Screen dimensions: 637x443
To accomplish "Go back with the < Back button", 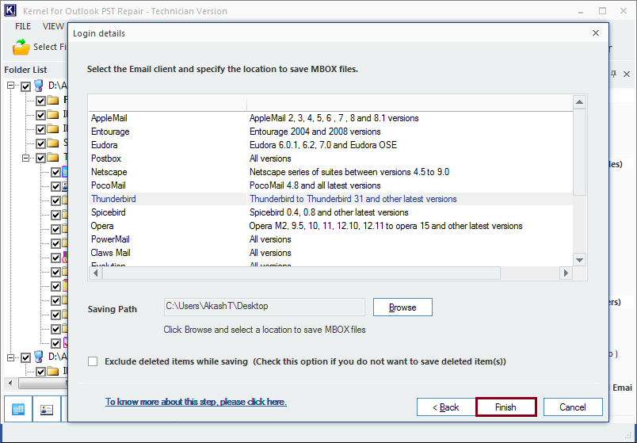I will point(445,407).
